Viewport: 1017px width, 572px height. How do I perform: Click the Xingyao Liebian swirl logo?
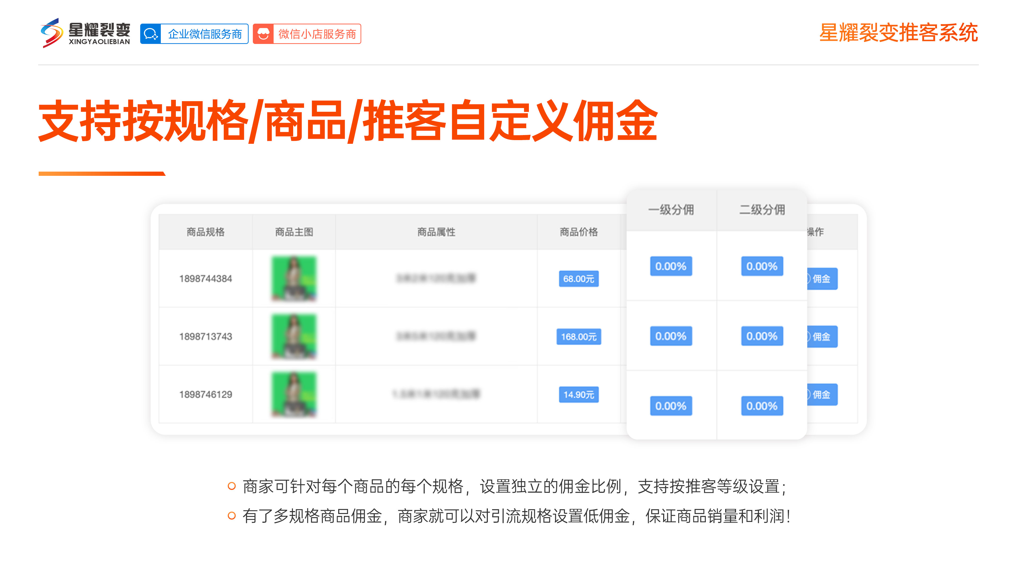pyautogui.click(x=52, y=33)
